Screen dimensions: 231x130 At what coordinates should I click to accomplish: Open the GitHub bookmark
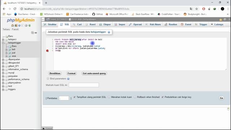tap(97, 14)
